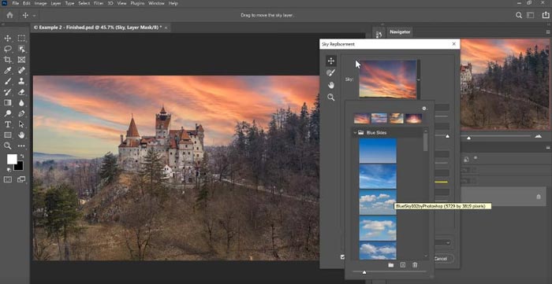Select the Rectangular Marquee tool

point(21,39)
